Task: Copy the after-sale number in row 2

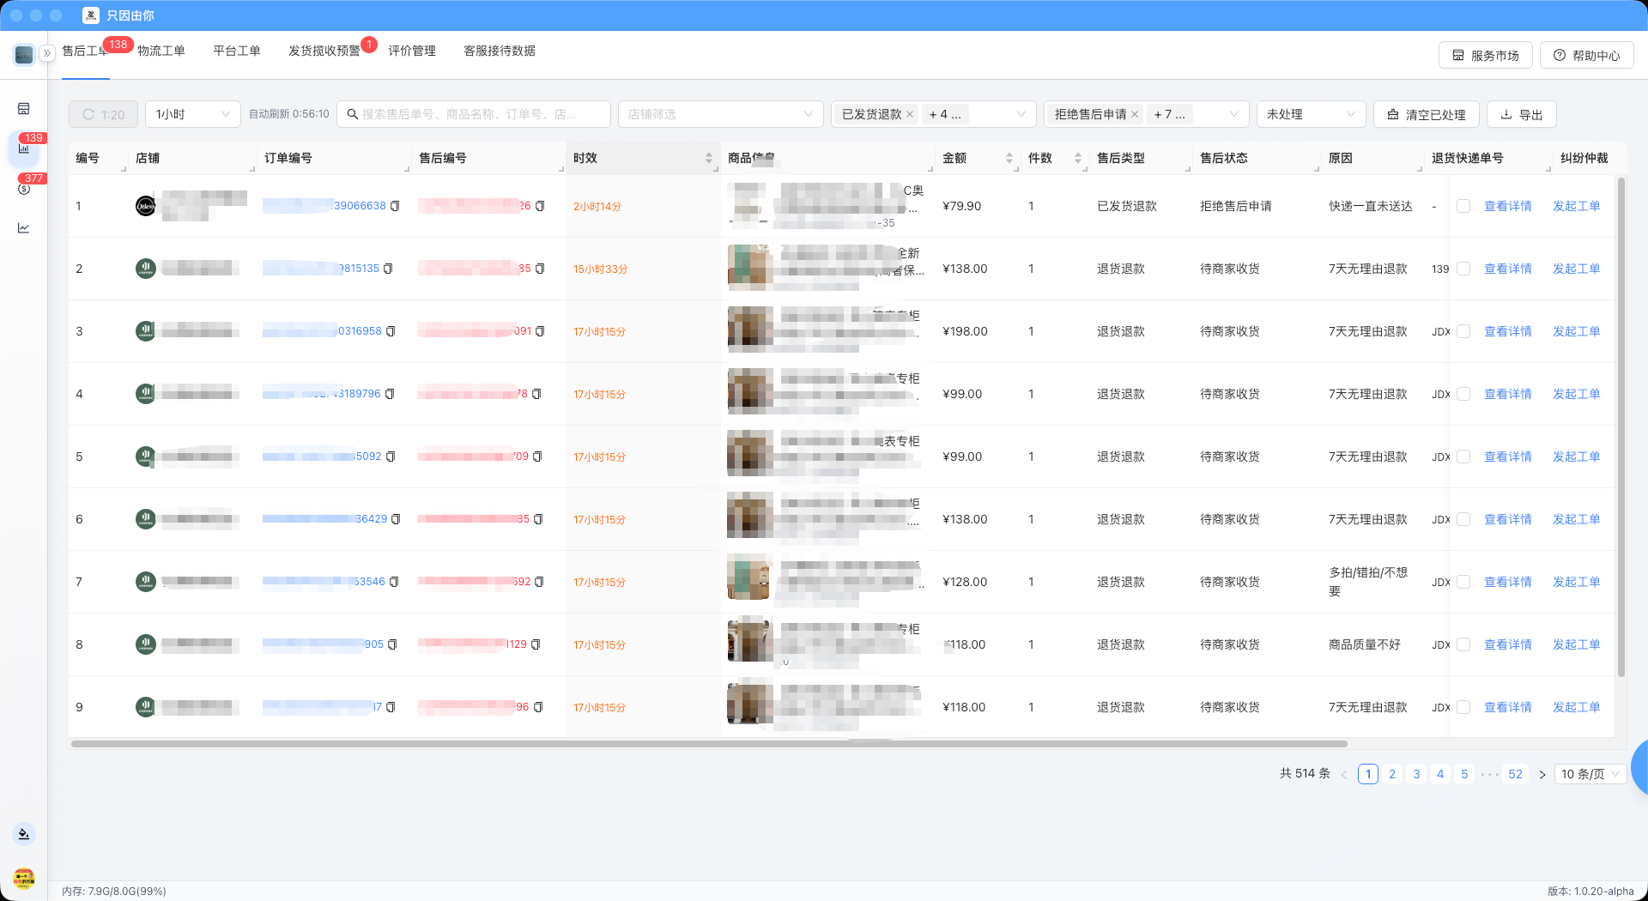Action: click(x=540, y=269)
